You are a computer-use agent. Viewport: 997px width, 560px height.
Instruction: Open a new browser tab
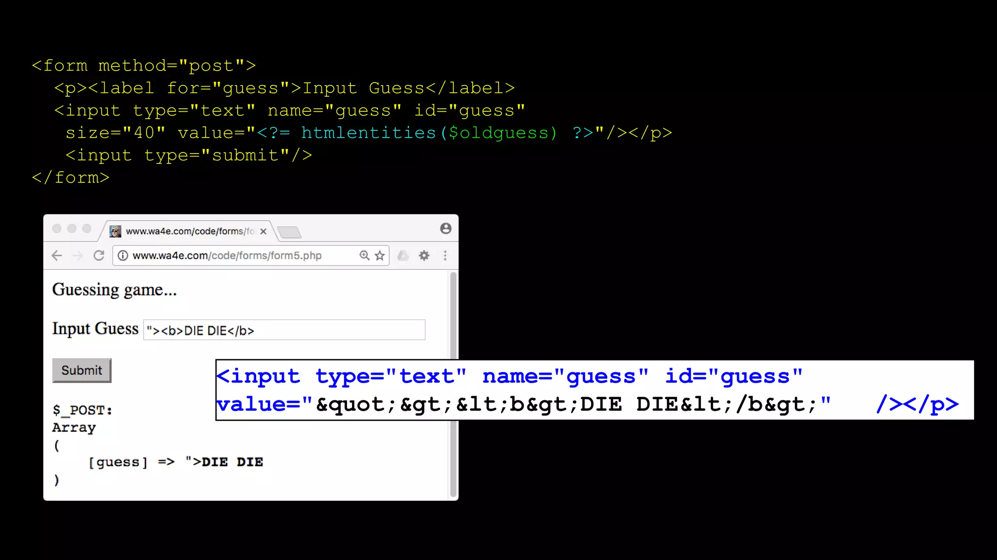pyautogui.click(x=290, y=232)
